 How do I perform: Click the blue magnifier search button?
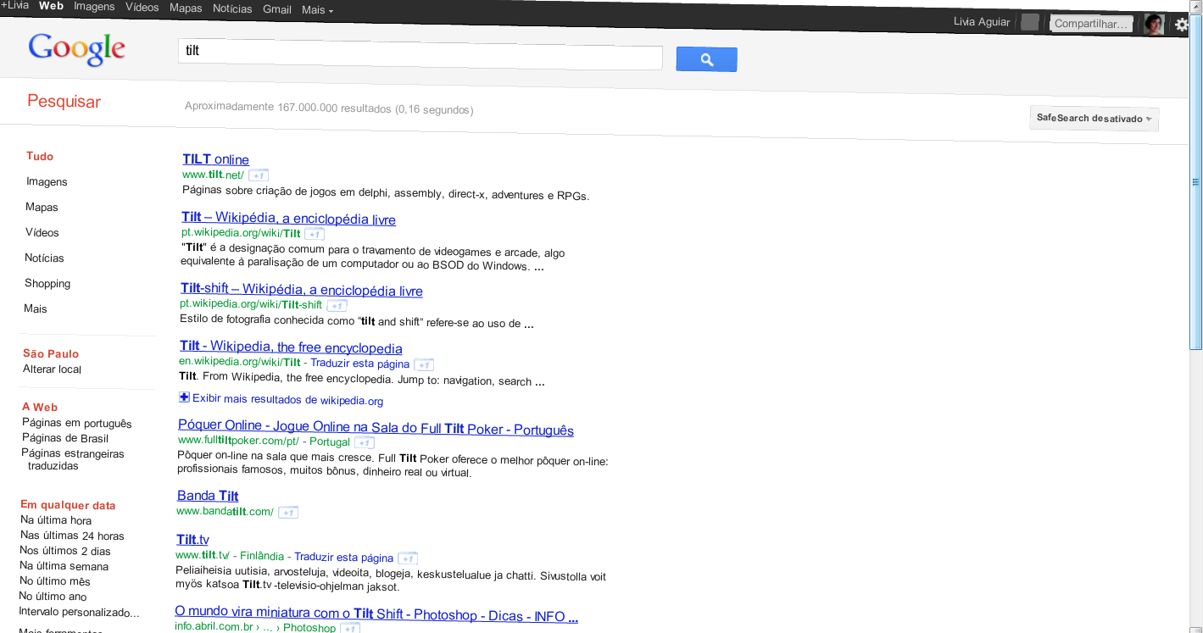tap(706, 59)
